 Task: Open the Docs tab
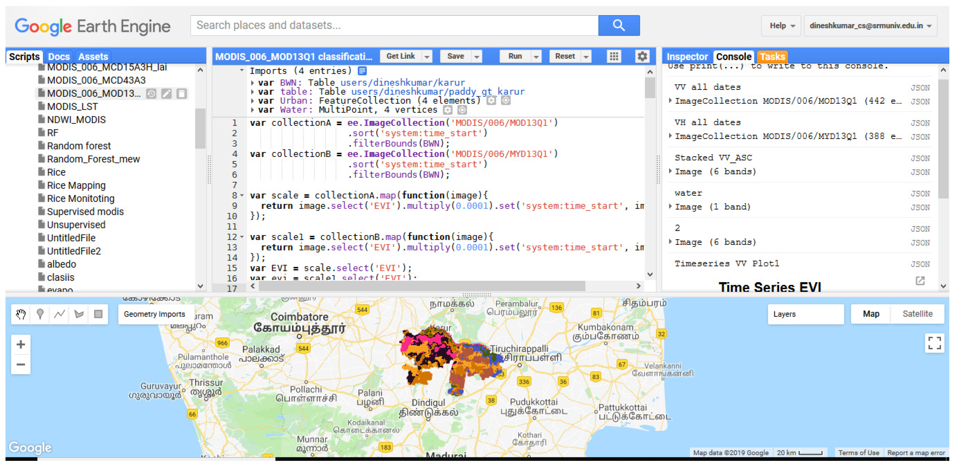coord(59,57)
